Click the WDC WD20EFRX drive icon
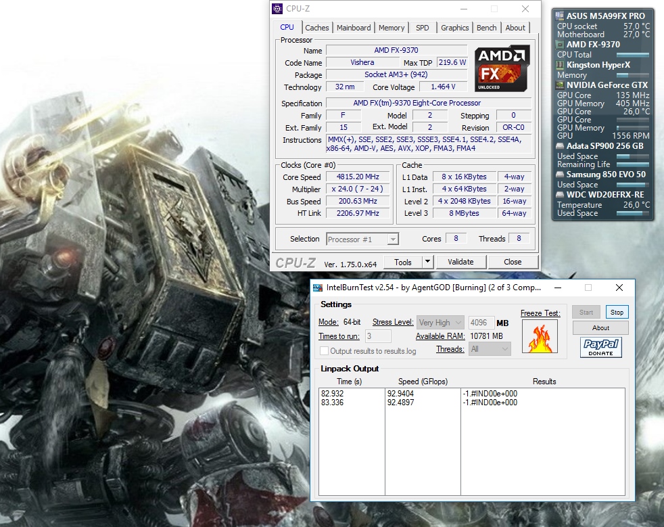Viewport: 664px width, 527px height. pos(560,195)
